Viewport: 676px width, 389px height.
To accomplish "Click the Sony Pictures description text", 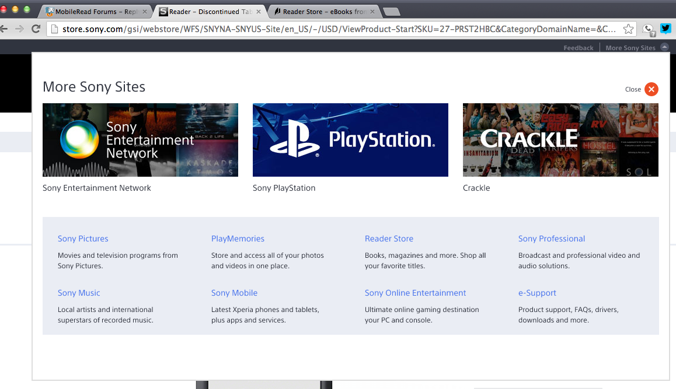I will [118, 261].
